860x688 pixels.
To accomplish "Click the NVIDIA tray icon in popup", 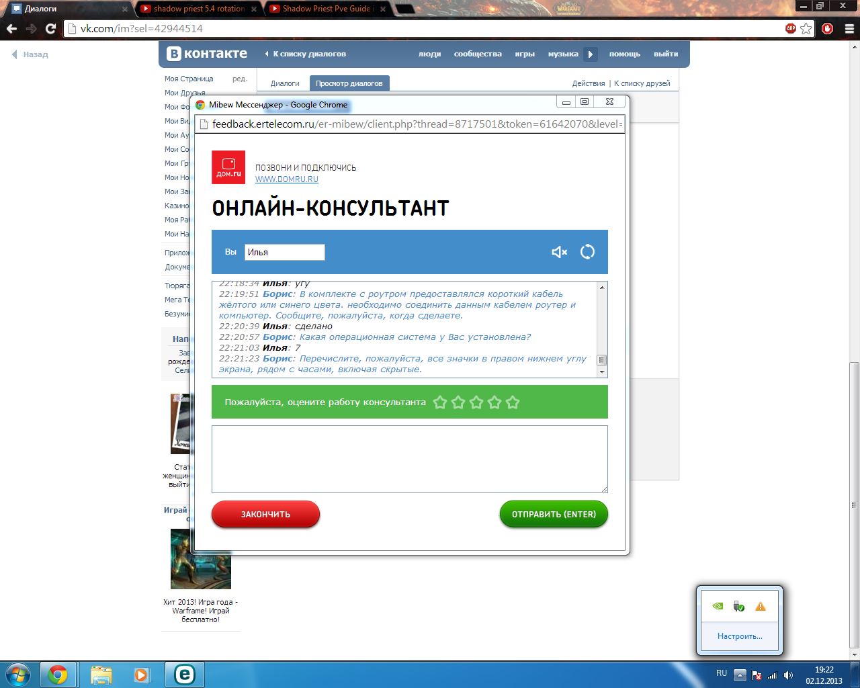I will point(718,606).
